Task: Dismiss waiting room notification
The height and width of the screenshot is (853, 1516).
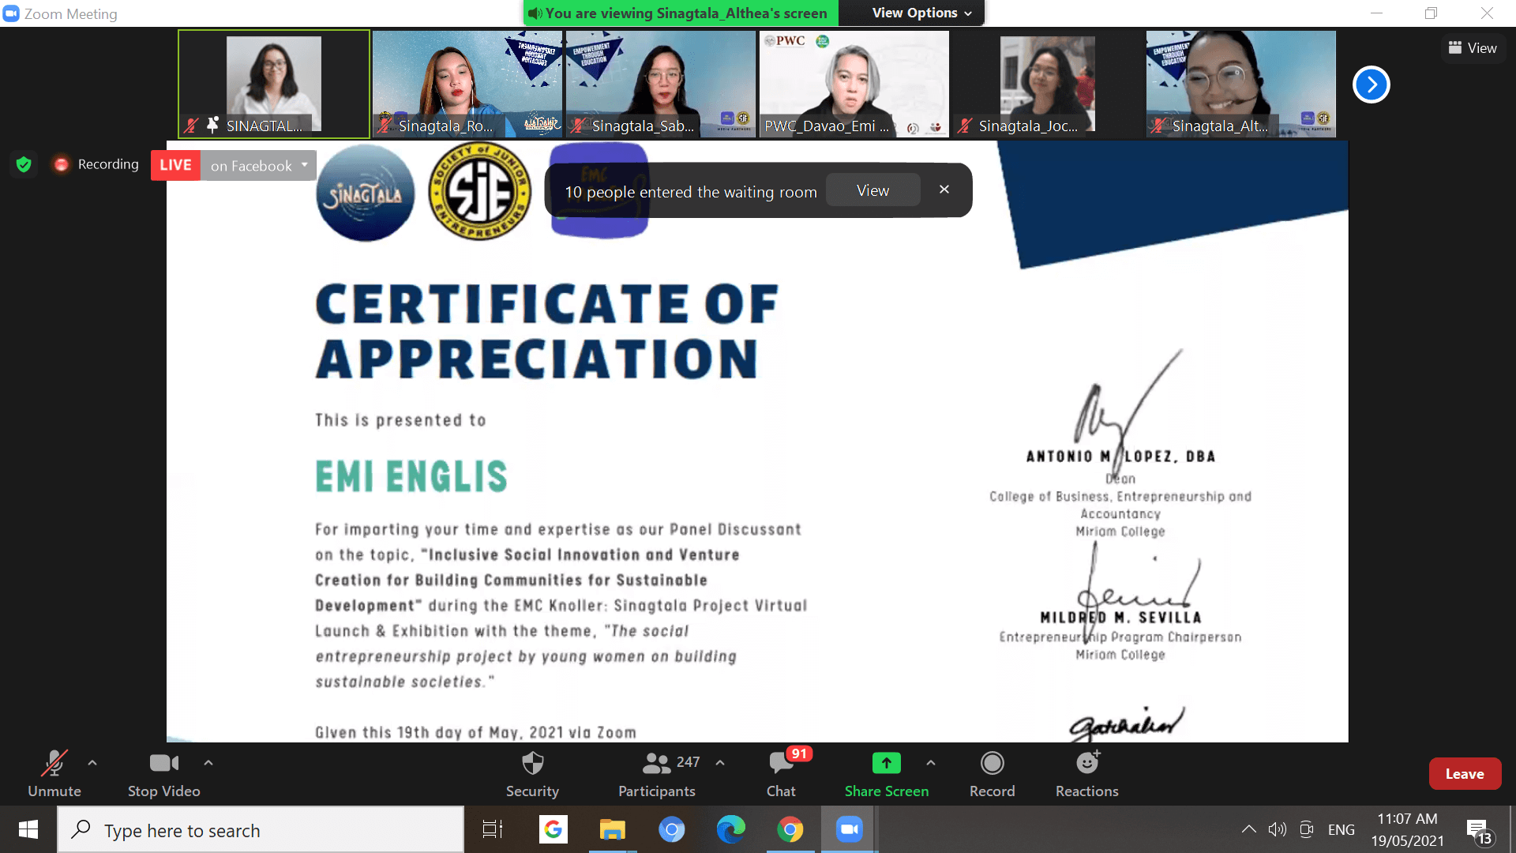Action: [944, 190]
